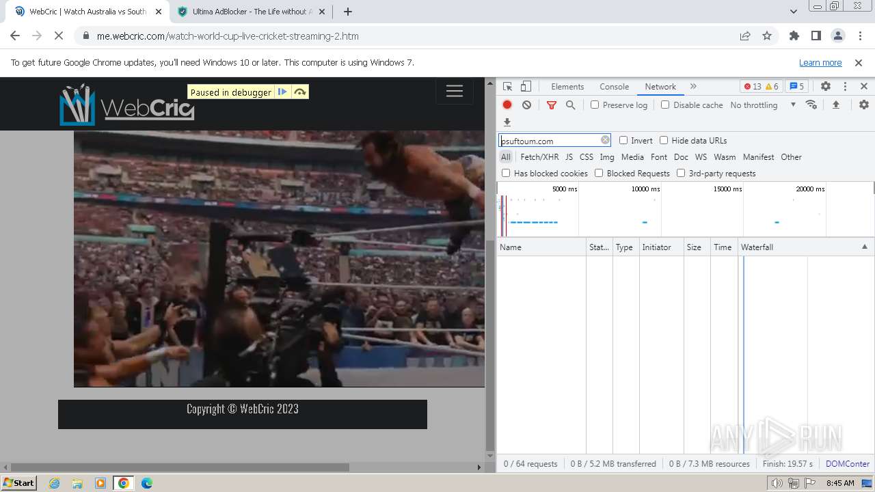Toggle Waterfall column sort arrow
This screenshot has width=875, height=492.
tap(865, 247)
